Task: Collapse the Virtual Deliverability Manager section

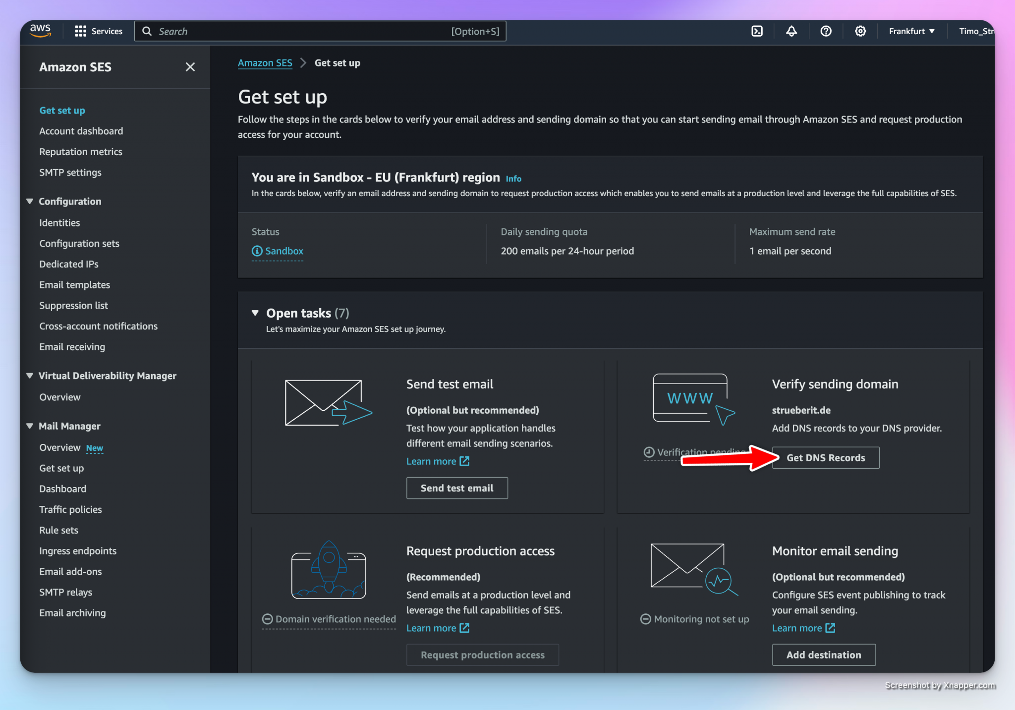Action: [30, 376]
